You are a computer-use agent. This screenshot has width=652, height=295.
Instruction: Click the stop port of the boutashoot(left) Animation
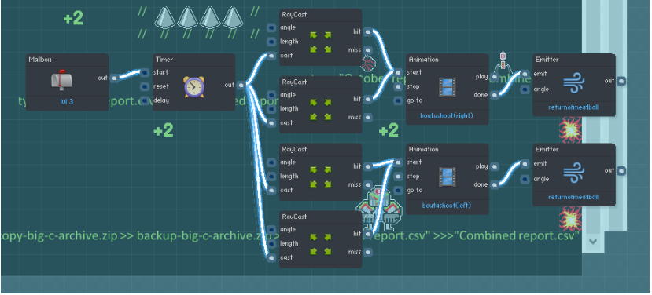click(x=399, y=177)
